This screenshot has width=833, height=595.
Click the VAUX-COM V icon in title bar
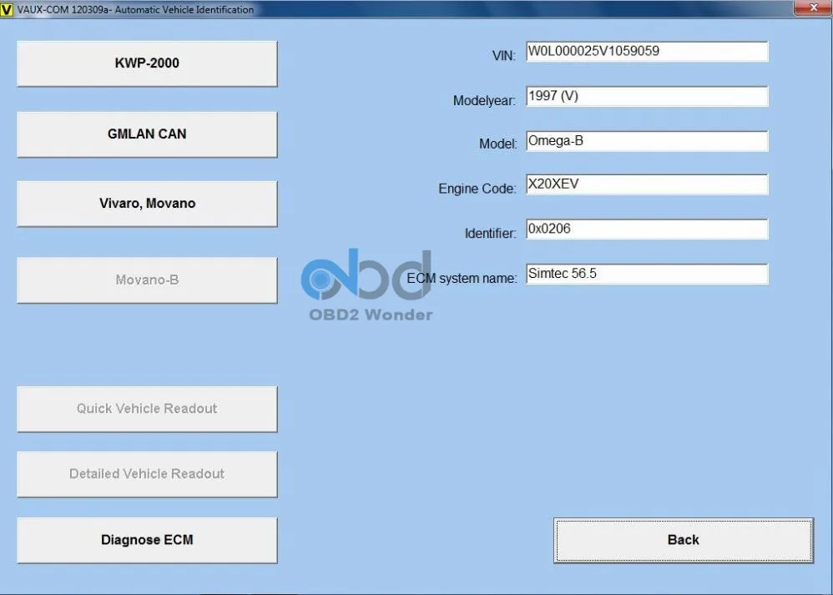coord(7,9)
